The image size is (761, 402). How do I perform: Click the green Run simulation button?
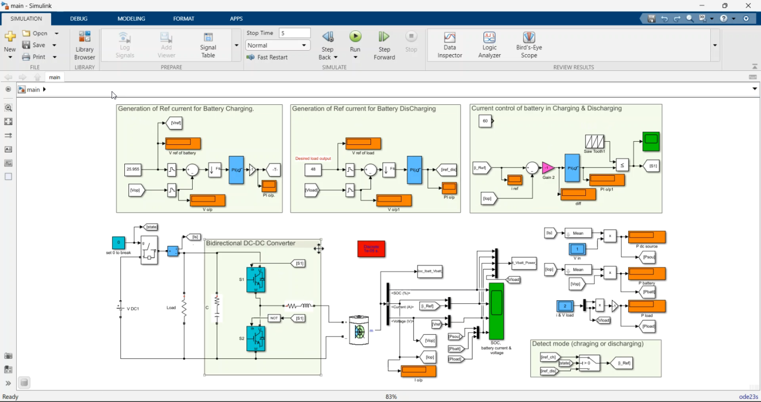point(355,36)
